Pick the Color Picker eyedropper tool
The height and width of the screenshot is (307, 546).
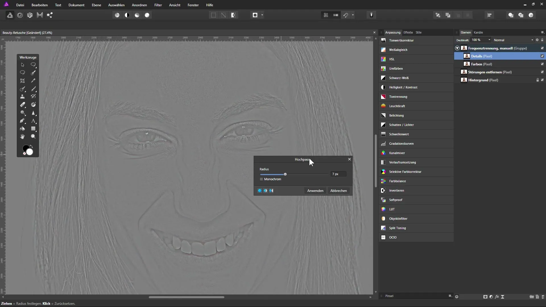pyautogui.click(x=33, y=81)
